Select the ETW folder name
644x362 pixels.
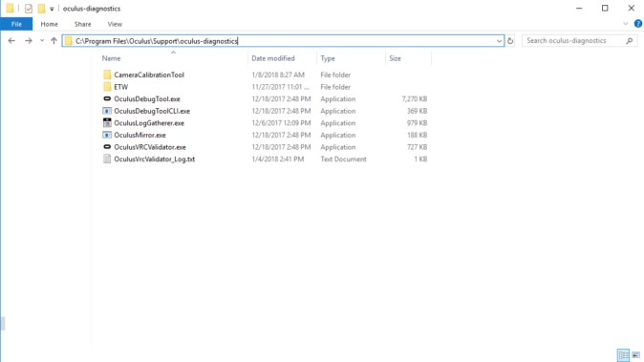(121, 87)
